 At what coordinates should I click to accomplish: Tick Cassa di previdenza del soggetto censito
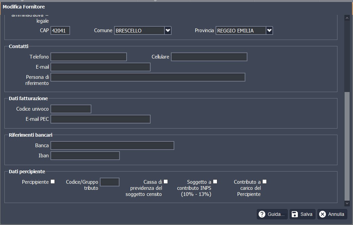click(166, 182)
